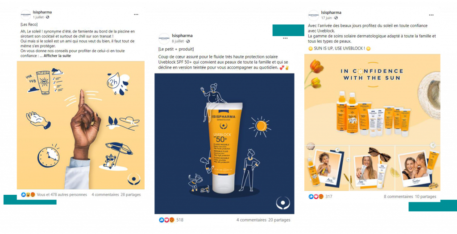The image size is (457, 234).
Task: Click Isispharma avatar on 1 juillet post
Action: point(25,15)
